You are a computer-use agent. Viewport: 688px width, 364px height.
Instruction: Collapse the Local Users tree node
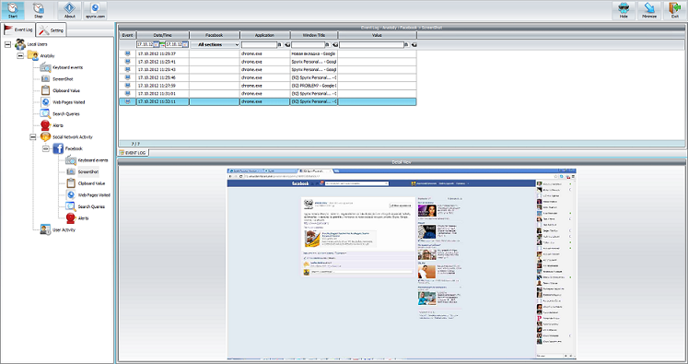point(7,44)
